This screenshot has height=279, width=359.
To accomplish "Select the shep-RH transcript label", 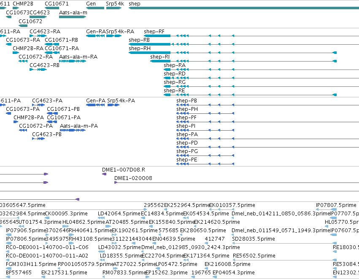I will point(140,48).
